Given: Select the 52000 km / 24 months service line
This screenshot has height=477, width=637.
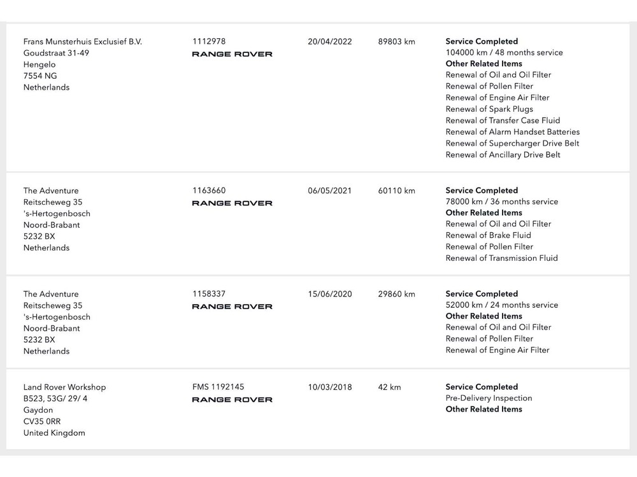Looking at the screenshot, I should pyautogui.click(x=501, y=305).
